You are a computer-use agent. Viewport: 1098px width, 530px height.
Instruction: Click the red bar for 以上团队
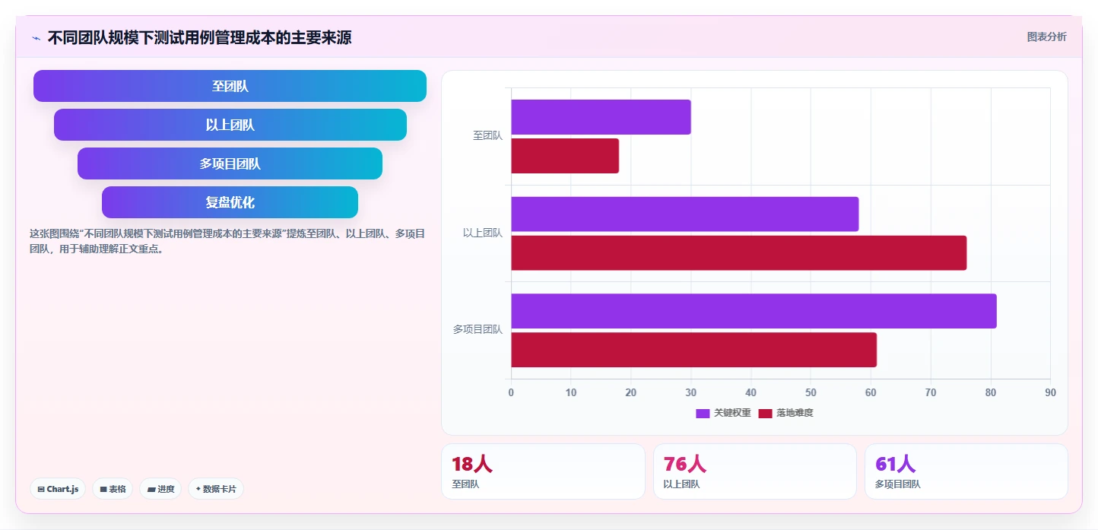[x=738, y=253]
